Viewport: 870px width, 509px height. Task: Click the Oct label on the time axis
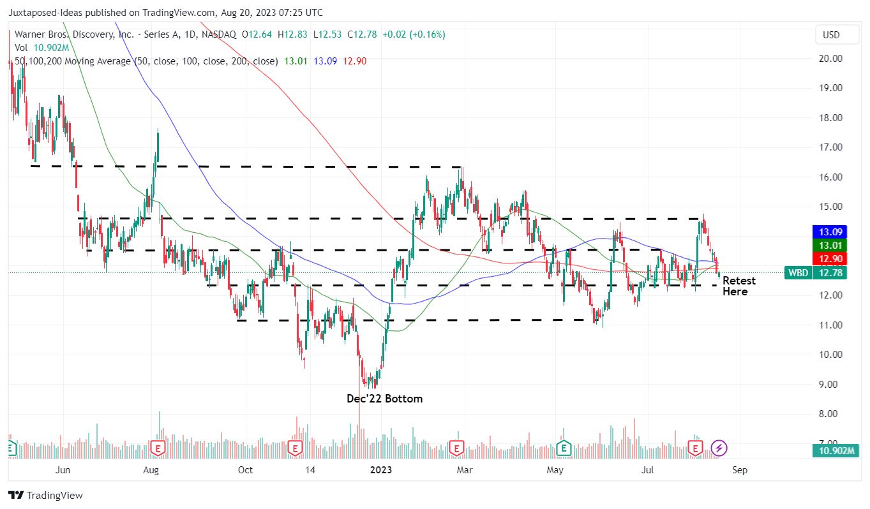pyautogui.click(x=245, y=470)
